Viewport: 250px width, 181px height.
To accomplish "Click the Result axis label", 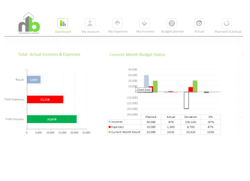I will coord(19,80).
